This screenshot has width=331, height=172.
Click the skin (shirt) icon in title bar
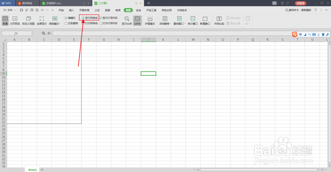click(x=288, y=3)
